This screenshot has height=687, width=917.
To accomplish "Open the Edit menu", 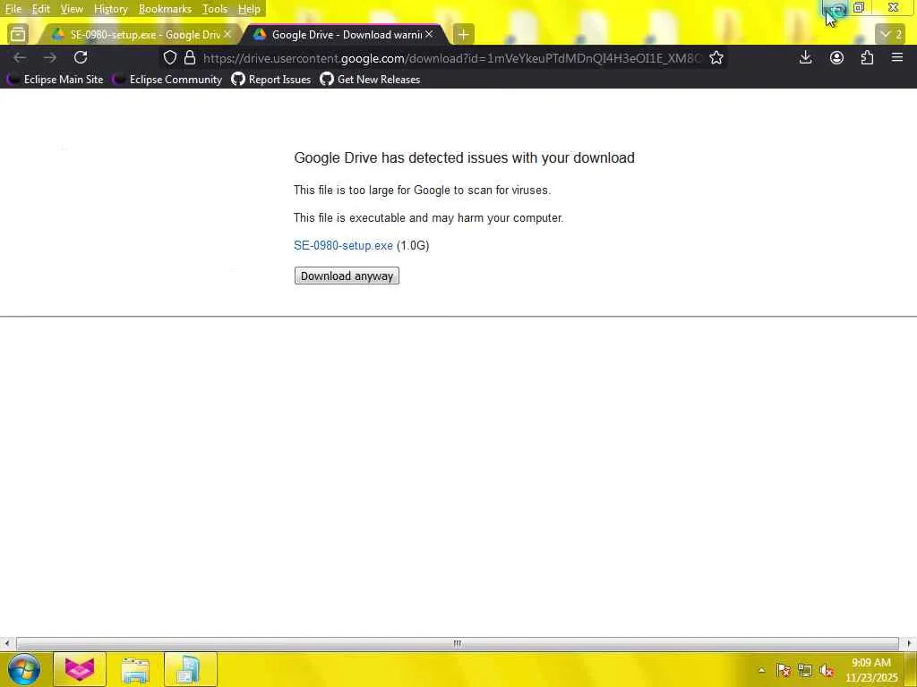I will click(x=40, y=9).
